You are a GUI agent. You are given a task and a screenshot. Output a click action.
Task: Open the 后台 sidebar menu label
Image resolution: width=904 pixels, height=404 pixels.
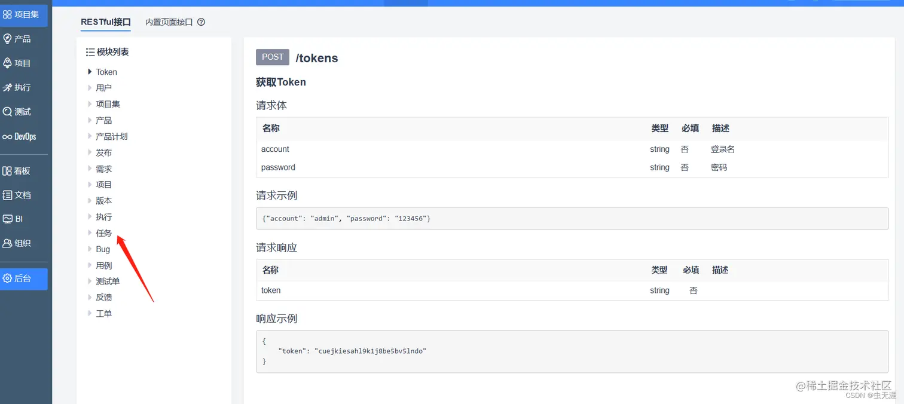click(23, 278)
